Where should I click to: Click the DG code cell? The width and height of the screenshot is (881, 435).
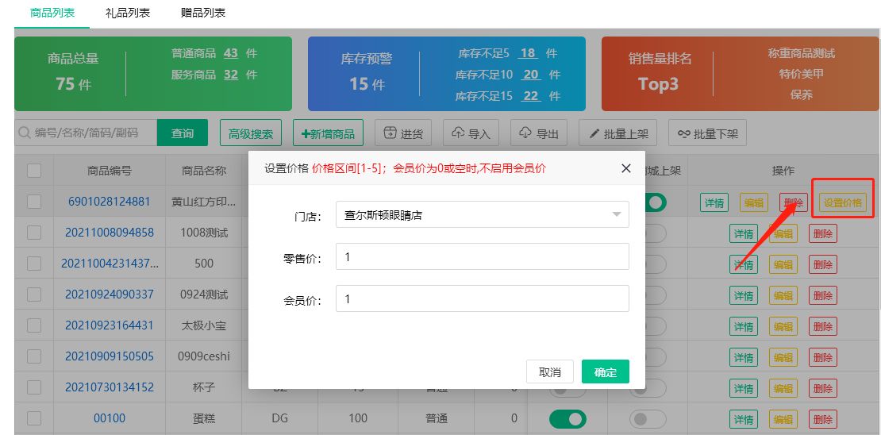point(280,418)
